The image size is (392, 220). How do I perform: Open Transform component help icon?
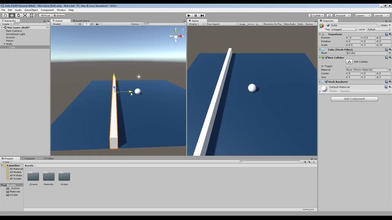386,34
